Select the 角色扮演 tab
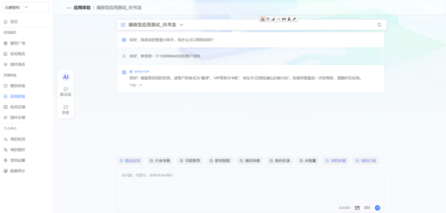 pos(280,161)
